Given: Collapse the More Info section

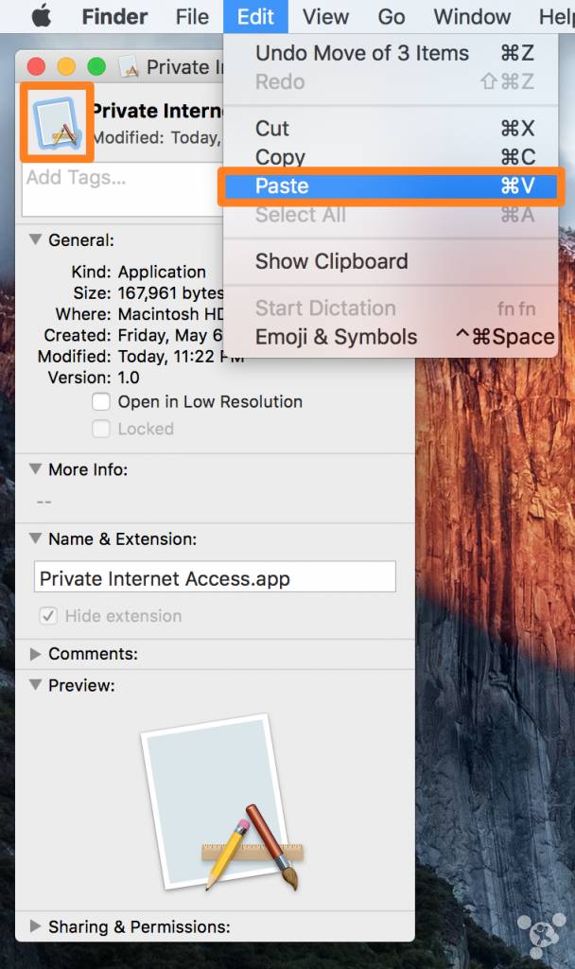Looking at the screenshot, I should (x=35, y=469).
